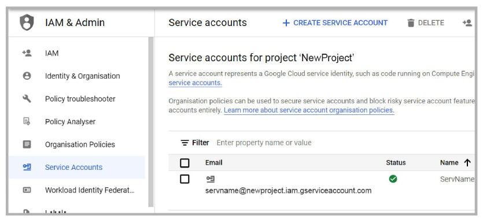The width and height of the screenshot is (483, 223).
Task: Open 'Learn more about service account organisation policies' link
Action: [309, 110]
